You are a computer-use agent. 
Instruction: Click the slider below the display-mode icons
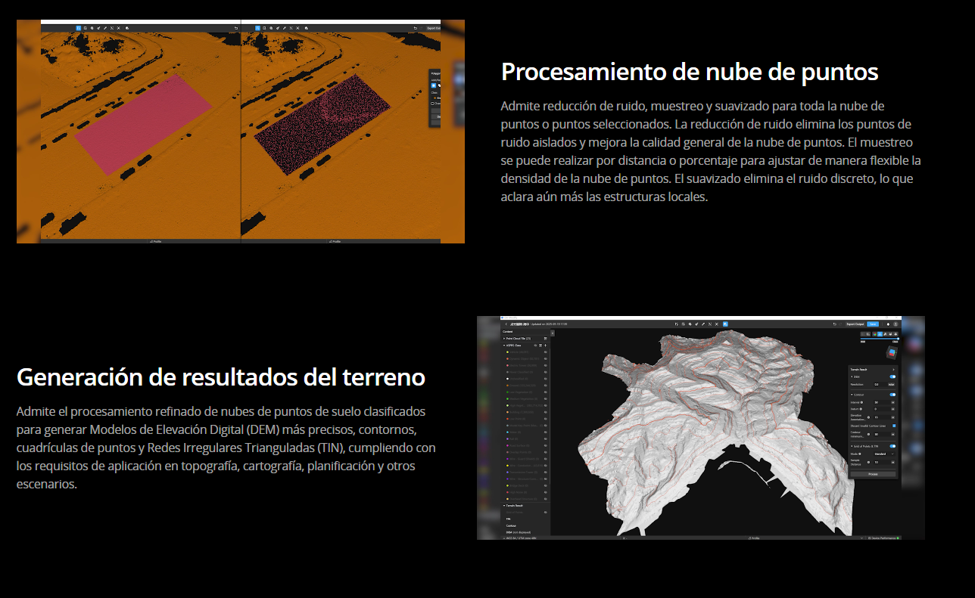(878, 339)
